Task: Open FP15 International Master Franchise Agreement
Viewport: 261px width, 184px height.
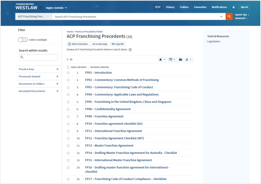Action: pos(118,160)
